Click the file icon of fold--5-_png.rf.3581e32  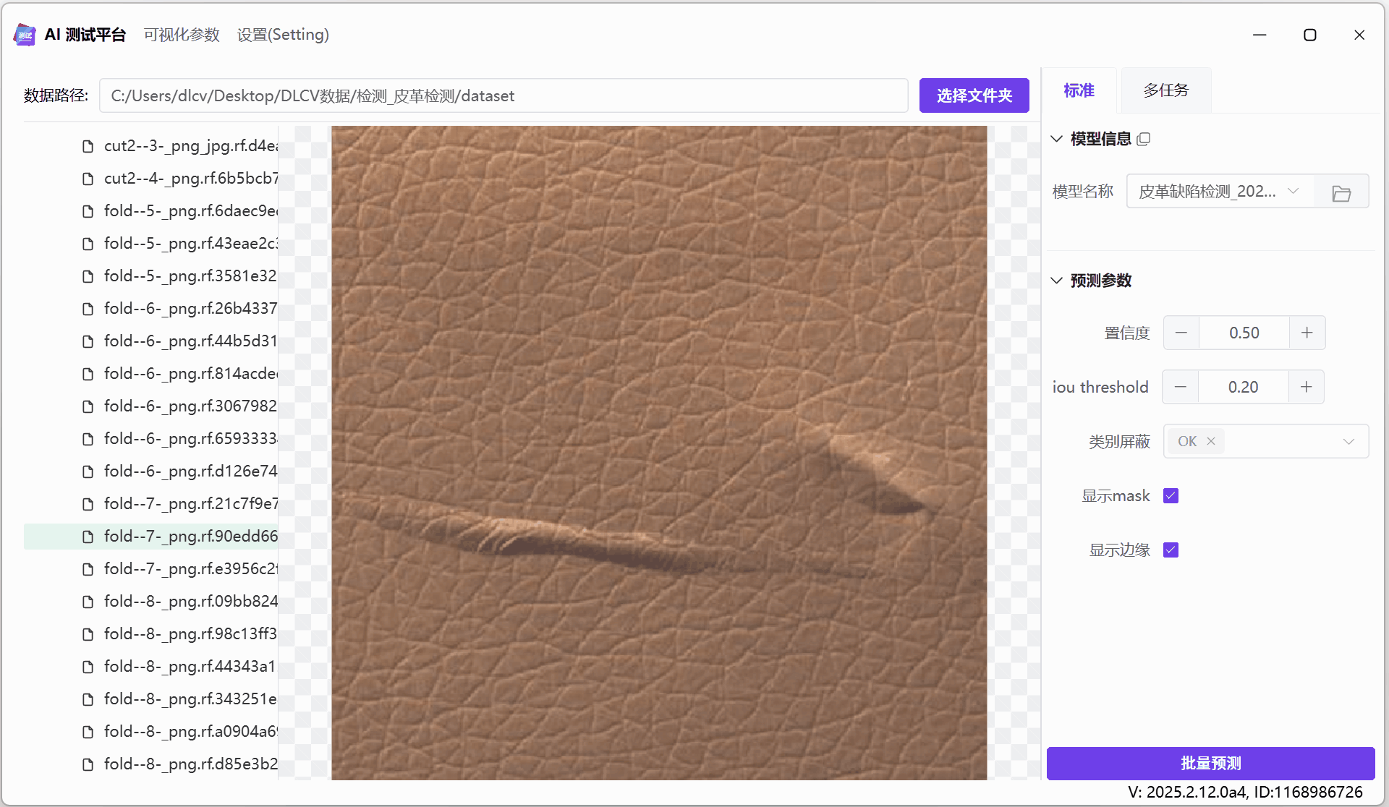pyautogui.click(x=88, y=276)
